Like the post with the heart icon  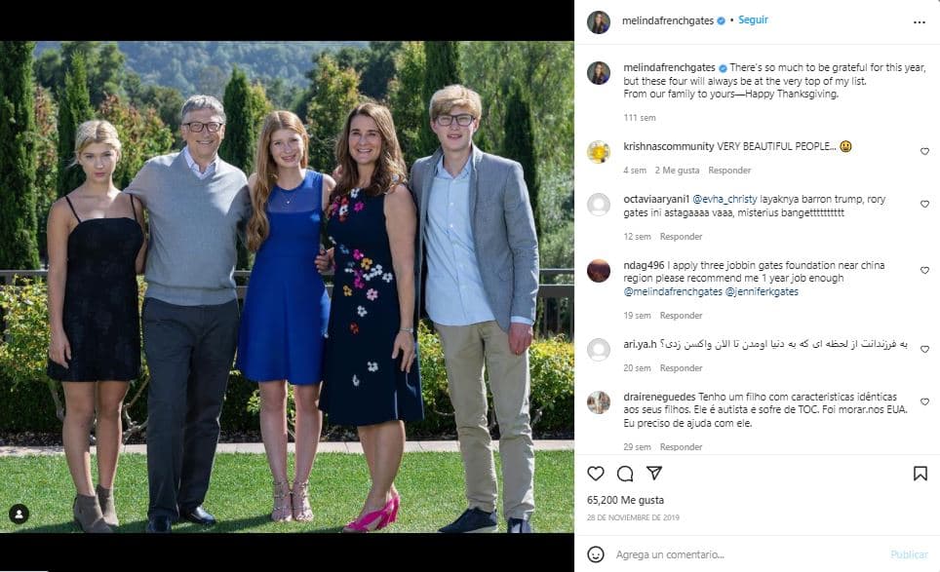(596, 474)
